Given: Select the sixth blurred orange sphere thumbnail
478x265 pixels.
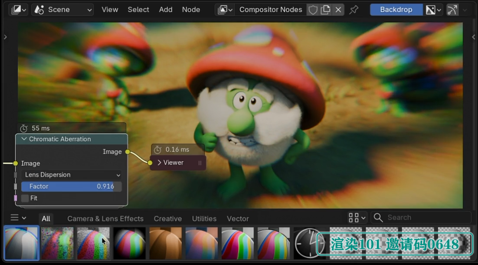Looking at the screenshot, I should (x=202, y=243).
